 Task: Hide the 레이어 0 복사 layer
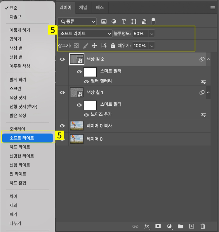pyautogui.click(x=62, y=126)
